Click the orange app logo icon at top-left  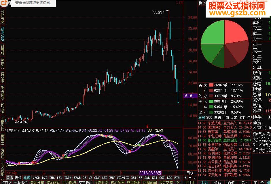point(4,3)
